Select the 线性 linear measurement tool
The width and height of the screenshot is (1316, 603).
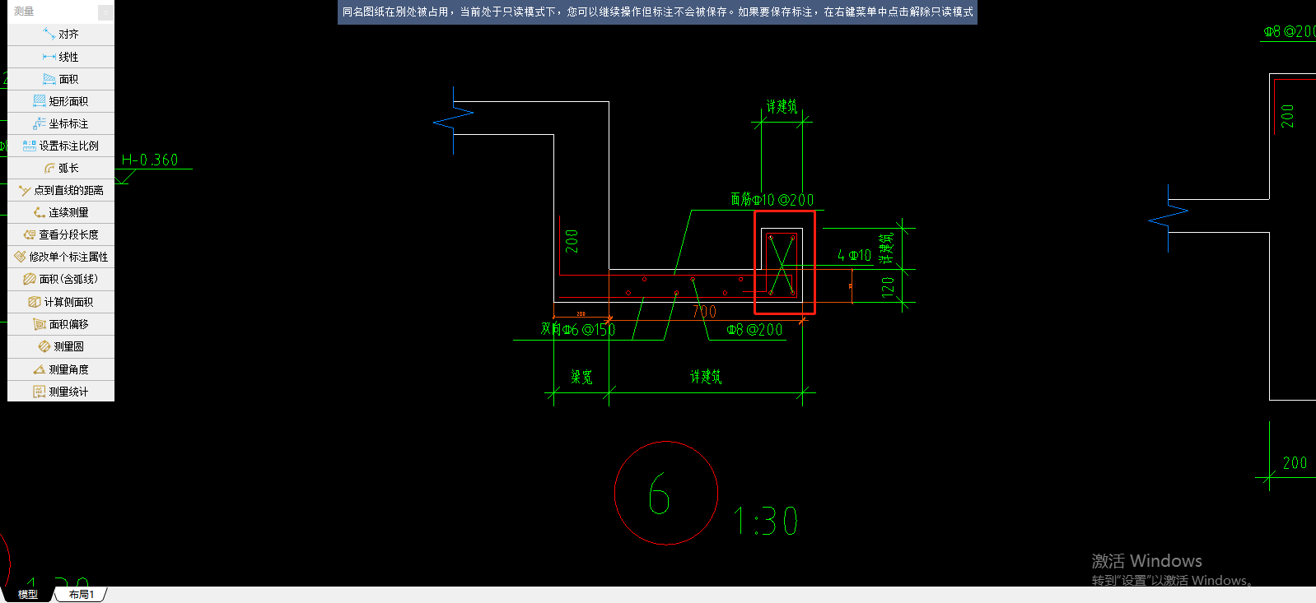[61, 57]
